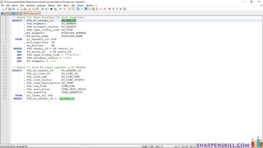Click the Open file toolbar icon
Viewport: 263px width, 148px height.
point(6,9)
